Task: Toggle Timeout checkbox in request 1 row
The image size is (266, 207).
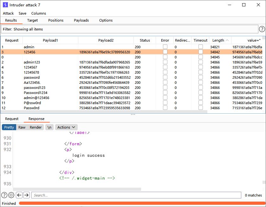Action: [201, 47]
